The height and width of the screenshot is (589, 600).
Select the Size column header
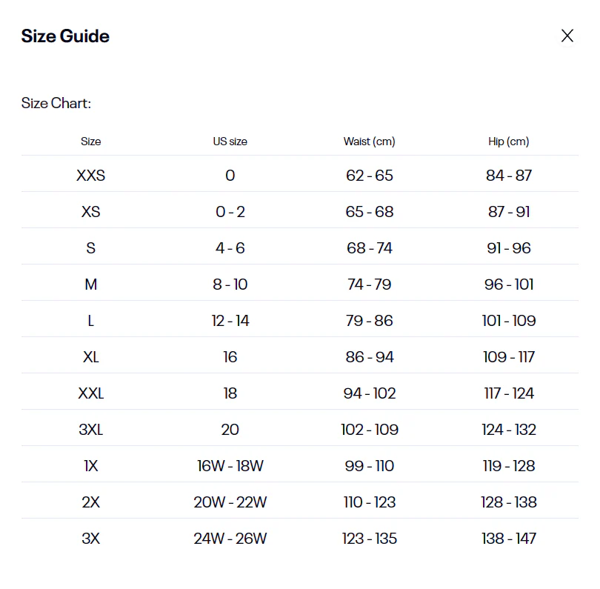point(91,142)
